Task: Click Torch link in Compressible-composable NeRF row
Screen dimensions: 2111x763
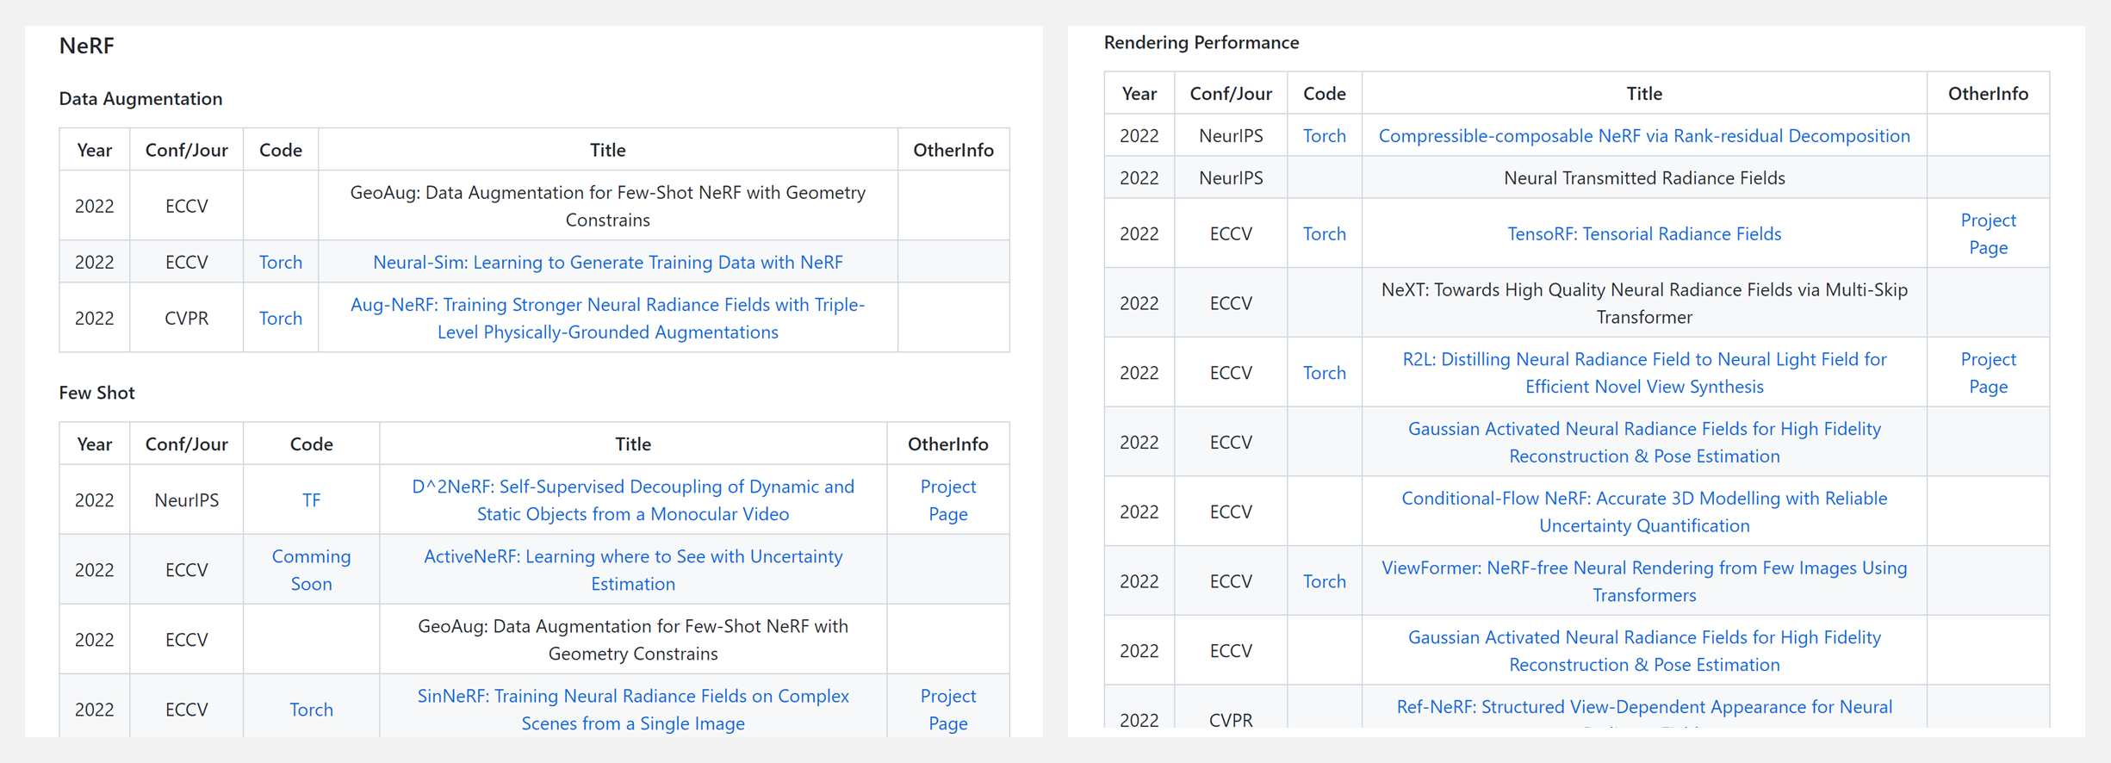Action: pos(1324,136)
